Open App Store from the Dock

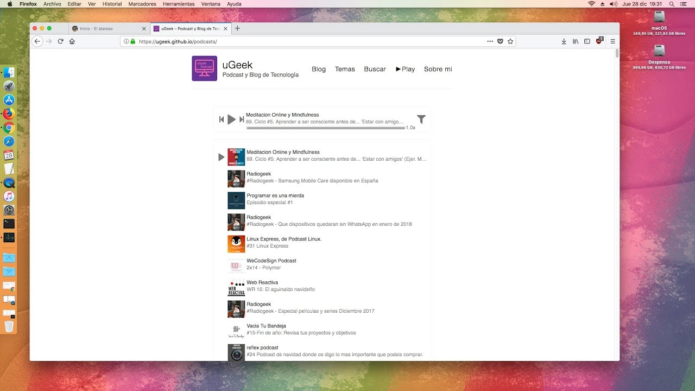pyautogui.click(x=9, y=100)
